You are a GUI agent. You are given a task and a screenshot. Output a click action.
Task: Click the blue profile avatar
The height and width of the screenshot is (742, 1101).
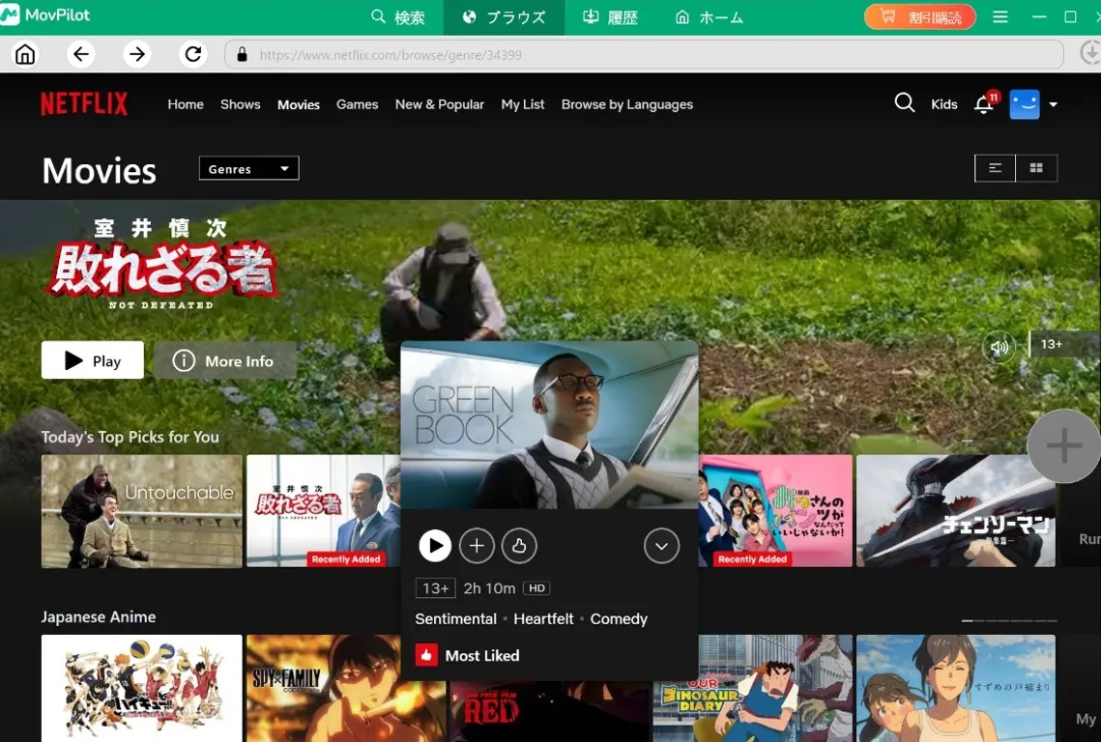tap(1025, 104)
